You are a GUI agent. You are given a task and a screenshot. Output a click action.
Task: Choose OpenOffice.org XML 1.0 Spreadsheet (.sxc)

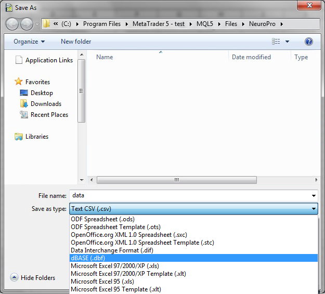[193, 235]
